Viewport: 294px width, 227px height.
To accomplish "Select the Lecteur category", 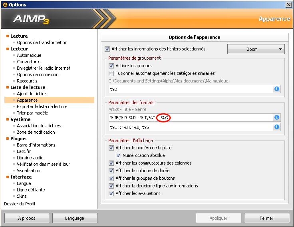I will coord(19,49).
